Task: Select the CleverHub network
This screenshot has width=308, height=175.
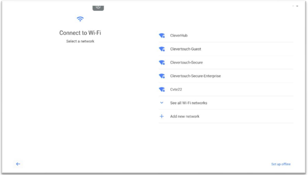Action: [x=226, y=36]
